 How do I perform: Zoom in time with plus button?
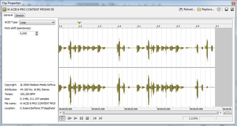point(225,113)
